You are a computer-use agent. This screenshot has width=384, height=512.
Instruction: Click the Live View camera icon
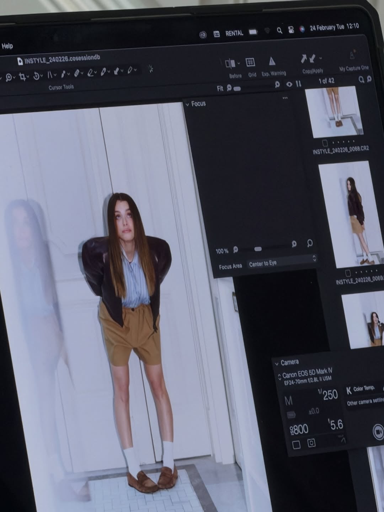[378, 431]
